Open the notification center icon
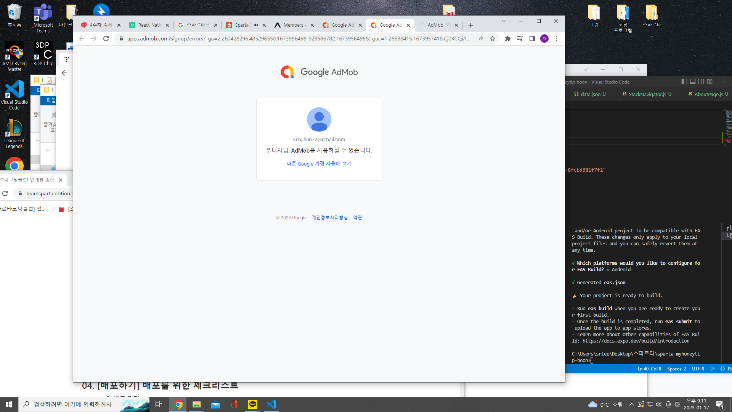 pyautogui.click(x=720, y=405)
